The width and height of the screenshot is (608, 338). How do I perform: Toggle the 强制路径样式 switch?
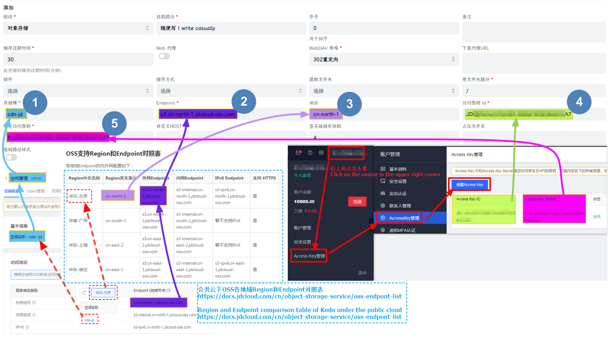pyautogui.click(x=11, y=157)
